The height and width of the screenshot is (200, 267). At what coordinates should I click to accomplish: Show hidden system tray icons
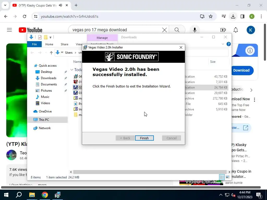(221, 195)
